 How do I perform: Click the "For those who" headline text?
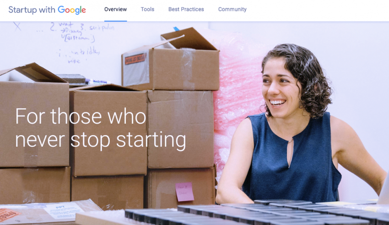(81, 116)
